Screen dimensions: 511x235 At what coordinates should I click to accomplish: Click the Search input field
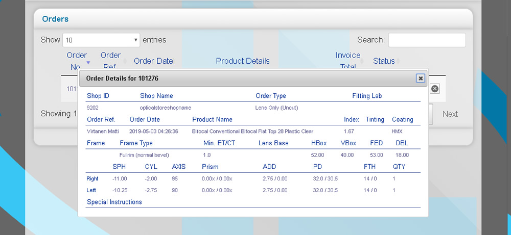tap(427, 40)
